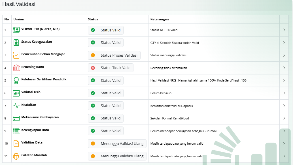This screenshot has height=165, width=293.
Task: Select the Kelengkapan Data row label
Action: pyautogui.click(x=35, y=130)
